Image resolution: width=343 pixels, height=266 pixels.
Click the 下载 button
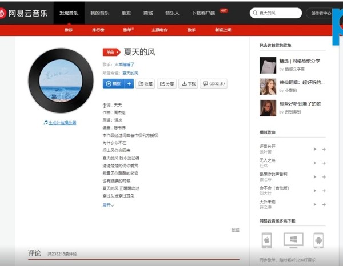(x=188, y=84)
